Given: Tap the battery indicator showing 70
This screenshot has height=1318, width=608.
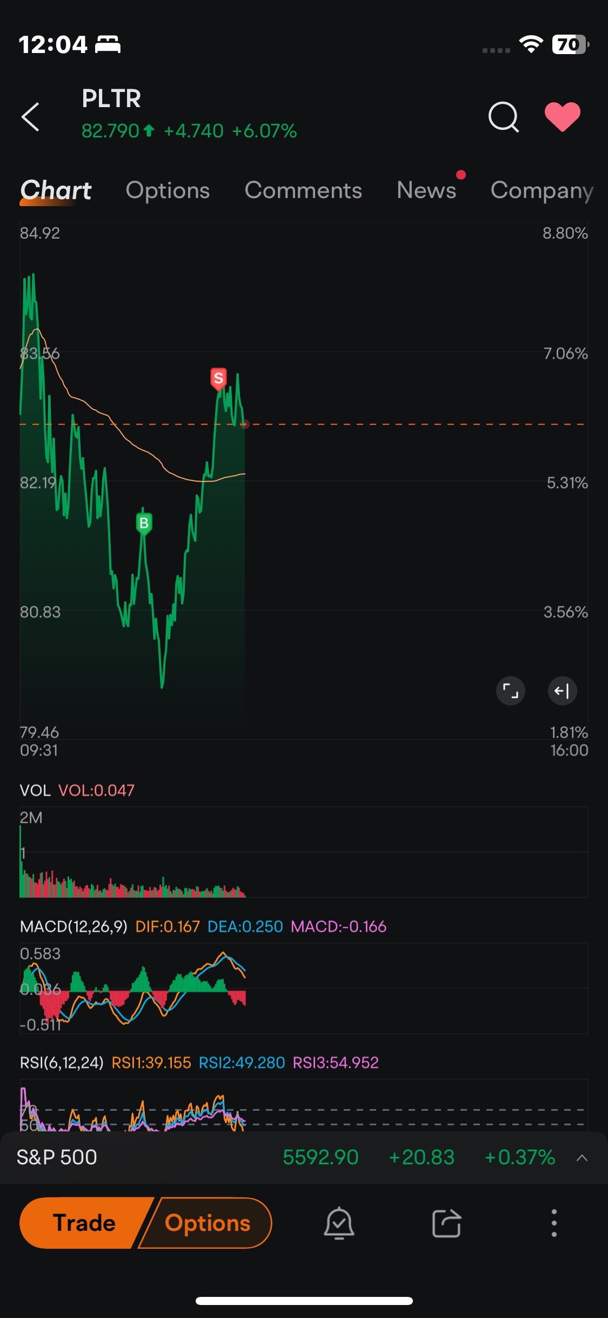Looking at the screenshot, I should click(x=571, y=44).
